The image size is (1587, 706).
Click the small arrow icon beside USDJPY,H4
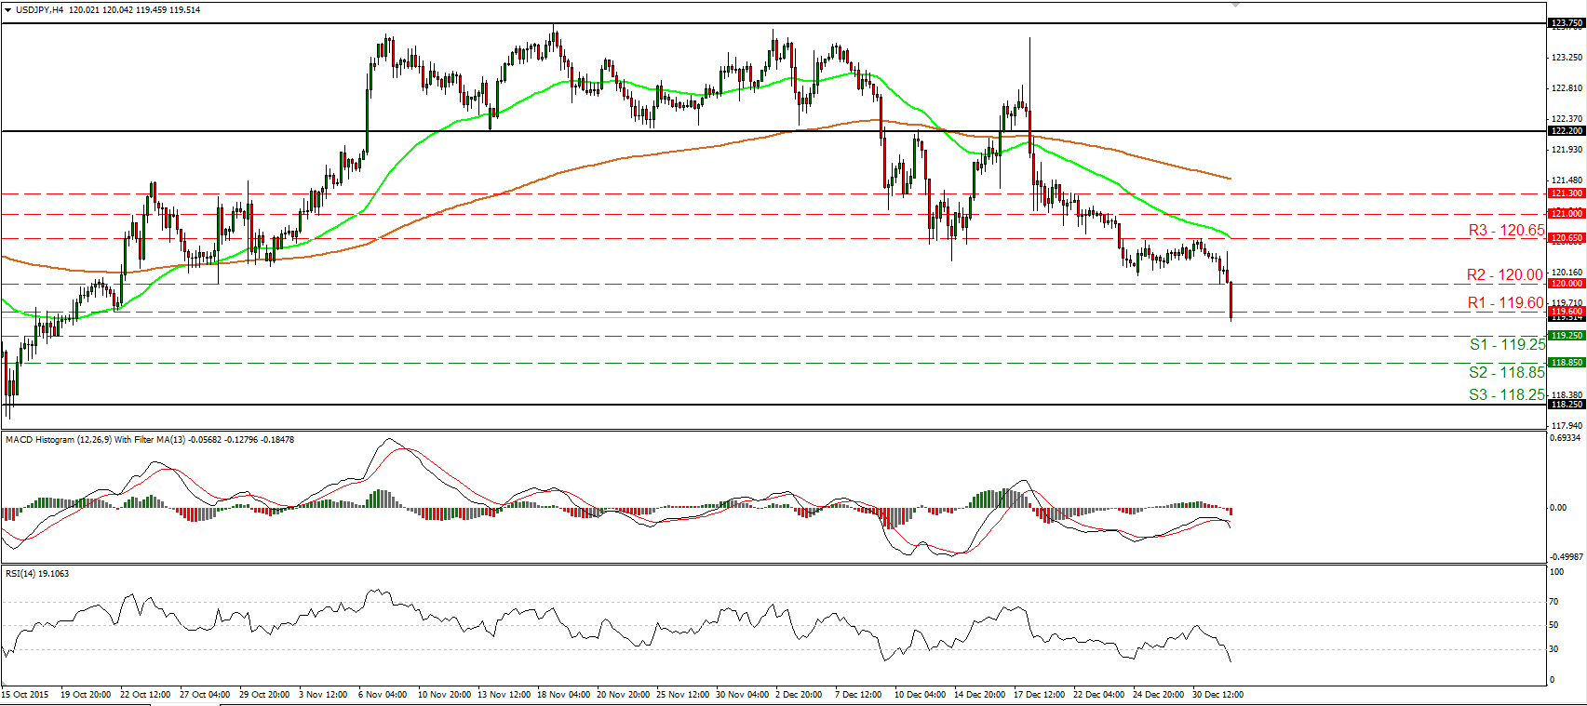click(8, 9)
